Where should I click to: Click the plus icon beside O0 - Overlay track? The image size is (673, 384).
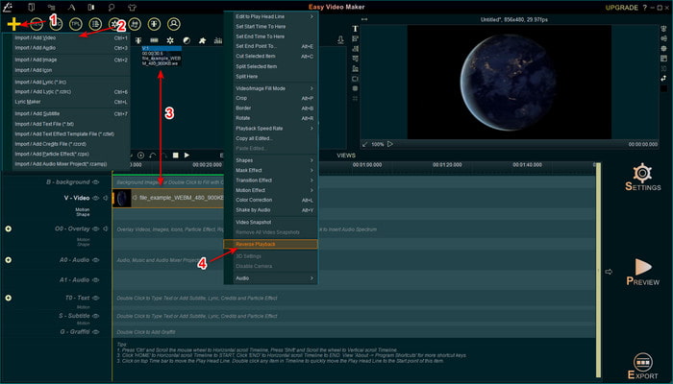8,228
